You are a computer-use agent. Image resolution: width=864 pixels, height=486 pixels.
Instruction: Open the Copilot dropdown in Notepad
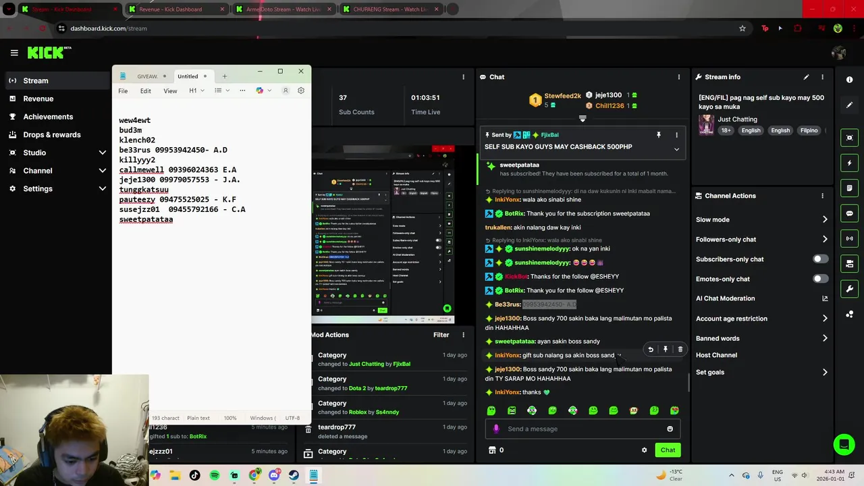pos(263,90)
